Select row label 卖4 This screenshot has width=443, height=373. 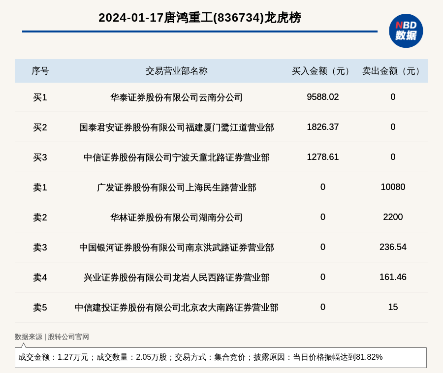coord(40,277)
